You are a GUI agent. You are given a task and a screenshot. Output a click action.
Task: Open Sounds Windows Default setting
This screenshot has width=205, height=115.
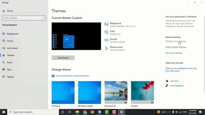[117, 41]
